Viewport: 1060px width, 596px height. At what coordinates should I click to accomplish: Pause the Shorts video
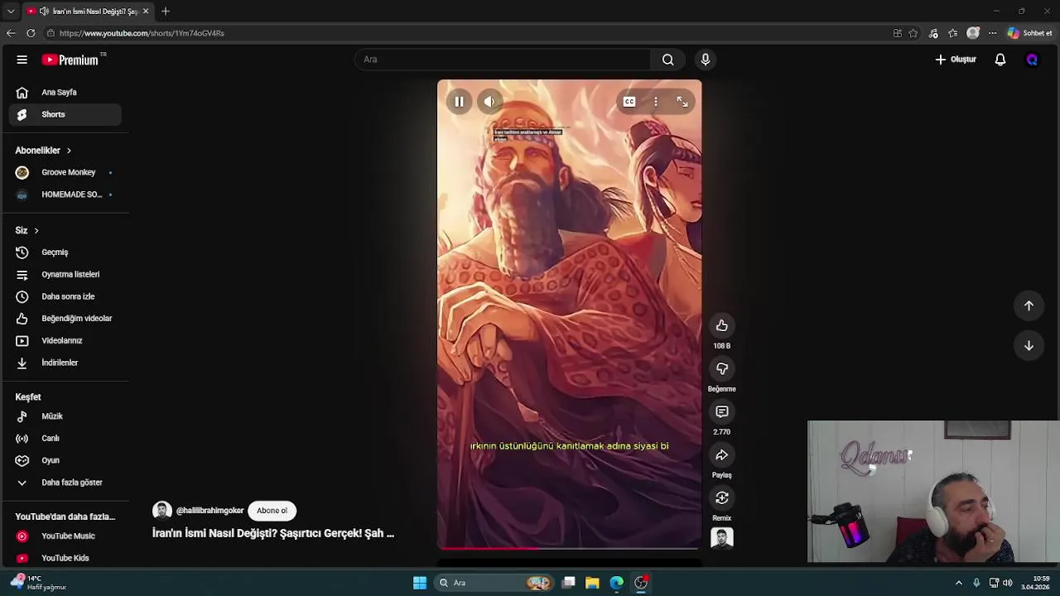459,102
